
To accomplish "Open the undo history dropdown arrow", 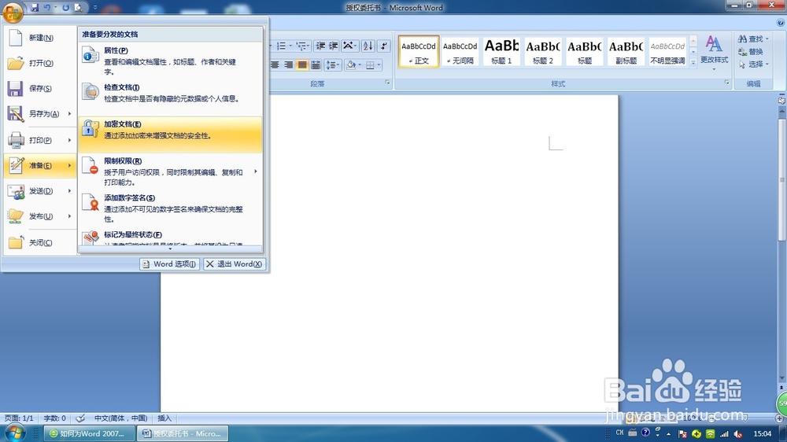I will coord(55,8).
